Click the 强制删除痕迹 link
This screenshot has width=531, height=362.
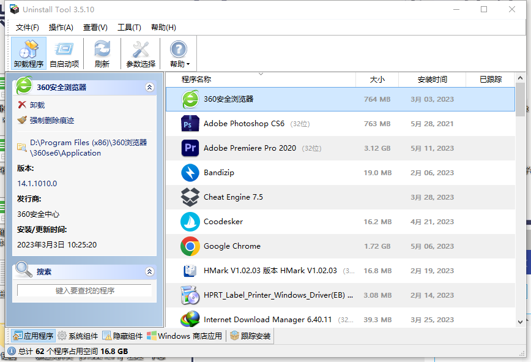click(52, 120)
